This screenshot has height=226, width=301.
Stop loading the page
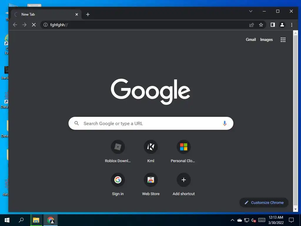(34, 25)
